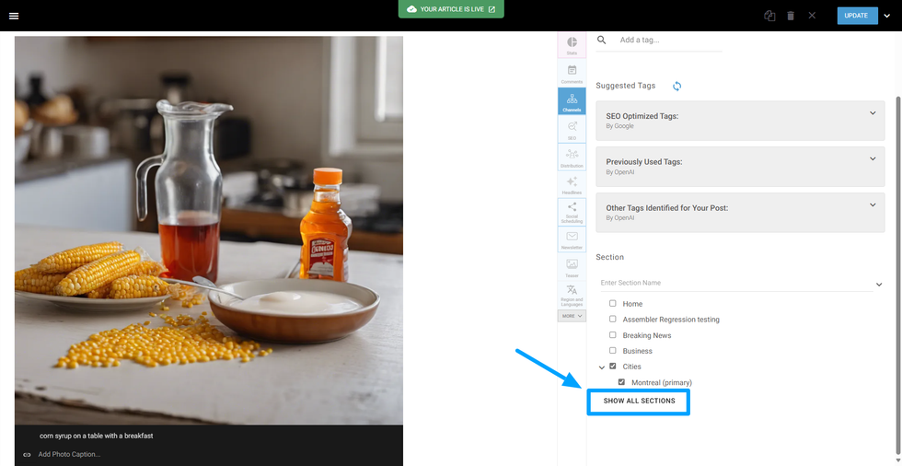Open the Stats panel in sidebar
The image size is (902, 466).
click(572, 45)
